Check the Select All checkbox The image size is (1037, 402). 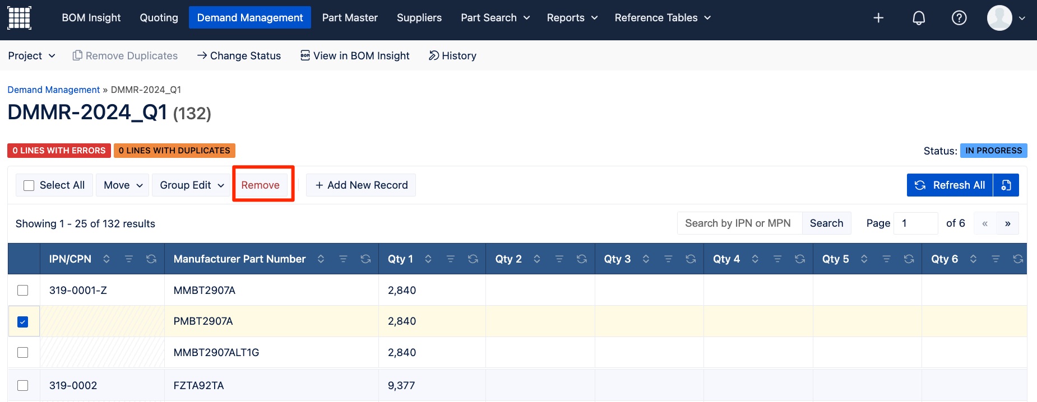tap(29, 185)
